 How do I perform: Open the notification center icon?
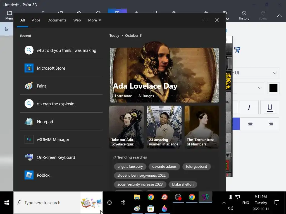click(277, 203)
